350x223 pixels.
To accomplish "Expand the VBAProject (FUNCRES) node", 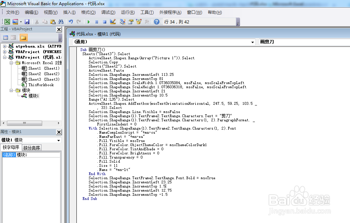I will click(4, 52).
